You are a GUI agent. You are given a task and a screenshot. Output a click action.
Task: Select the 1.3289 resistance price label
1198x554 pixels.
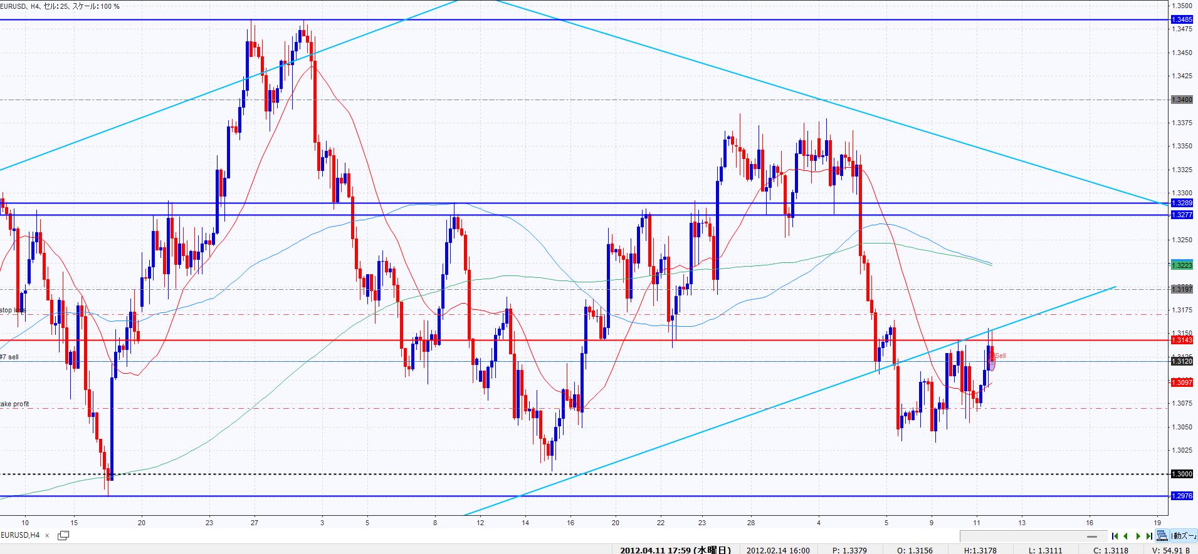(x=1181, y=203)
